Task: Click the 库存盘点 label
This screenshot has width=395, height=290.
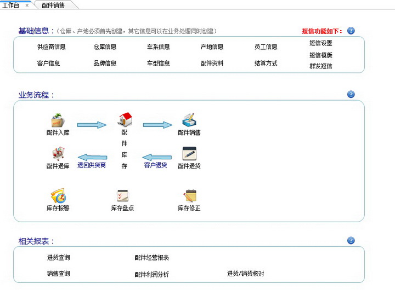Action: pyautogui.click(x=123, y=208)
